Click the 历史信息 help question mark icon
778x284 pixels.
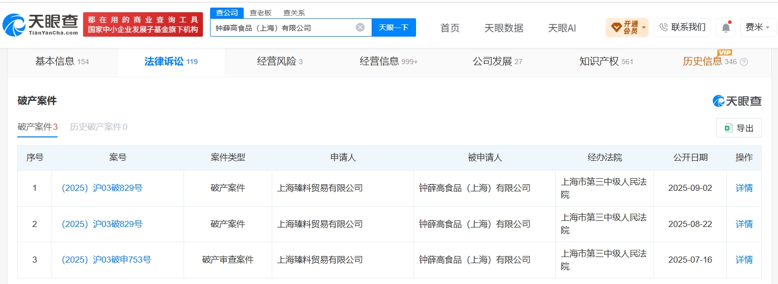click(x=744, y=62)
